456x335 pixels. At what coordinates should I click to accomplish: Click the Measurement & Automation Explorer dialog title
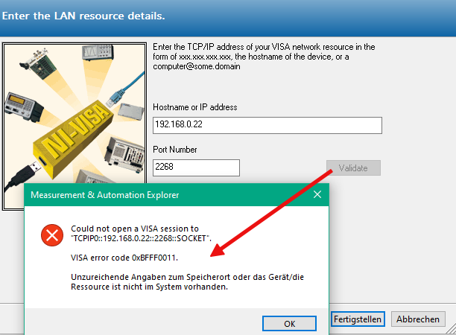pyautogui.click(x=105, y=194)
